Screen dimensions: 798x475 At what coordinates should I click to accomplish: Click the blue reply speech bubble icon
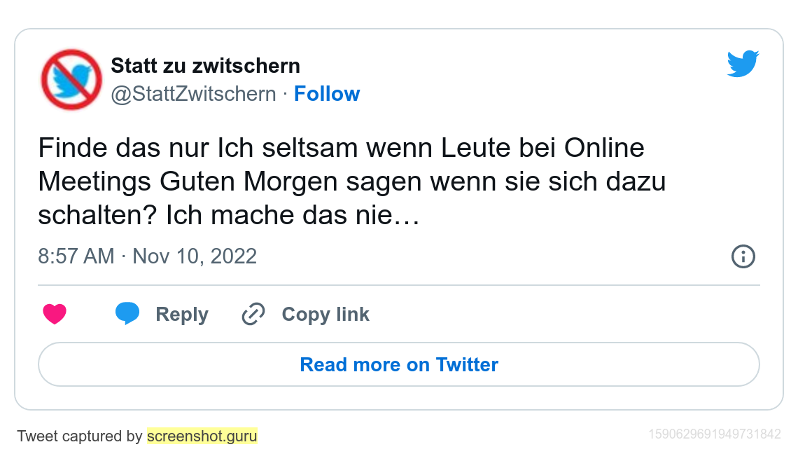[127, 314]
